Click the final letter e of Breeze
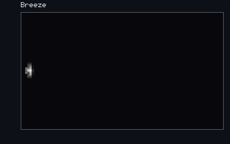 click(x=44, y=6)
